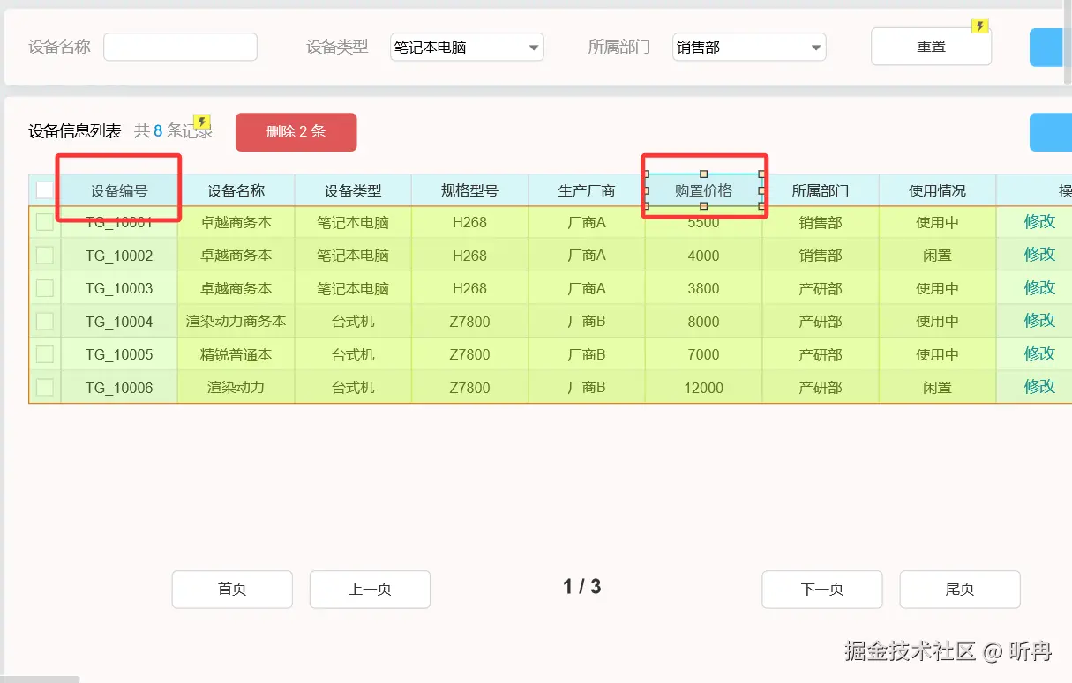Click the 设备信息列表 title

(75, 131)
